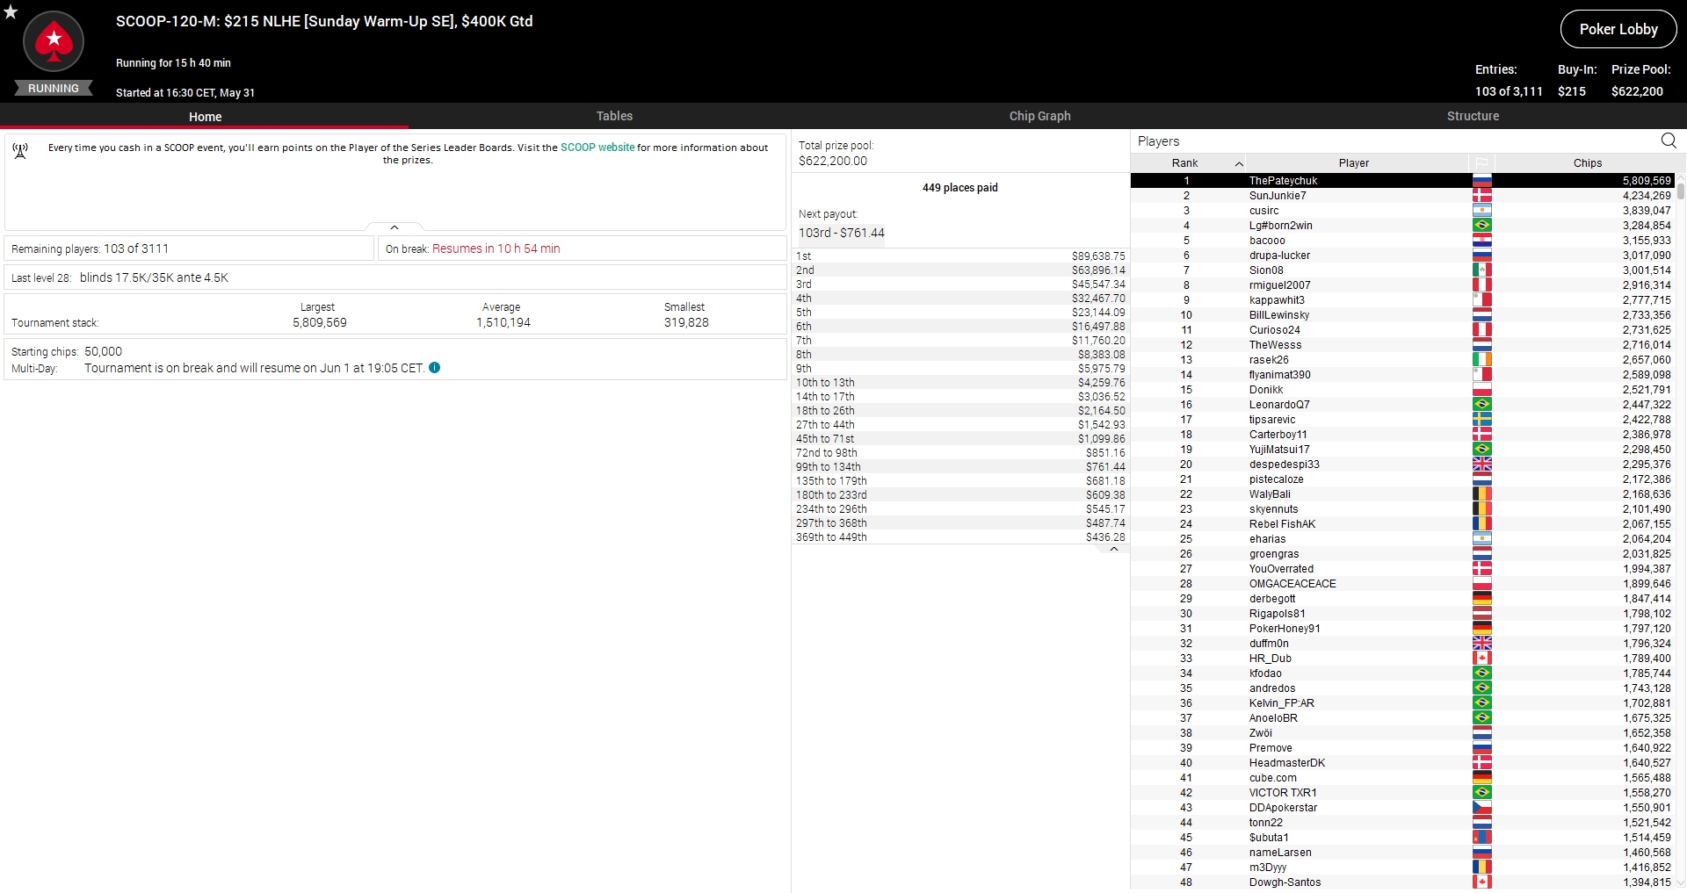Click the PokerStars spade logo
This screenshot has height=893, width=1687.
(54, 41)
